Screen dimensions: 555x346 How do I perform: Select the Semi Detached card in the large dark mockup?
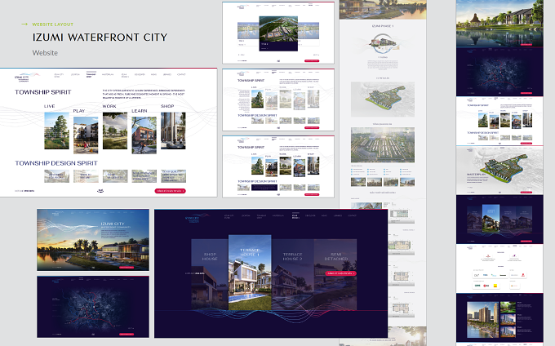(335, 274)
